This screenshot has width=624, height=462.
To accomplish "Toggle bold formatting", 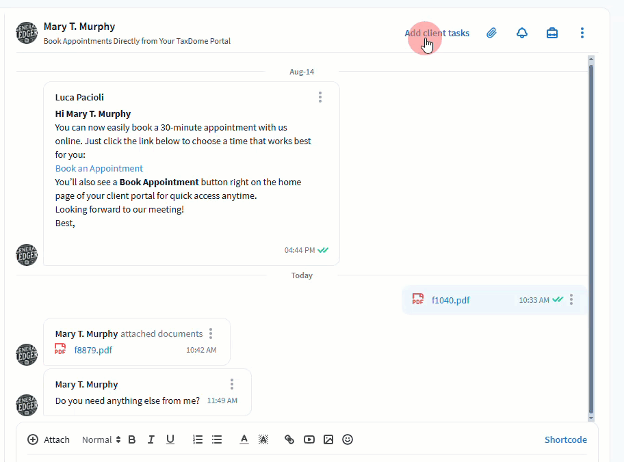I will [x=132, y=439].
